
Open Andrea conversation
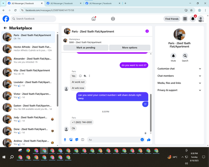(x=28, y=142)
